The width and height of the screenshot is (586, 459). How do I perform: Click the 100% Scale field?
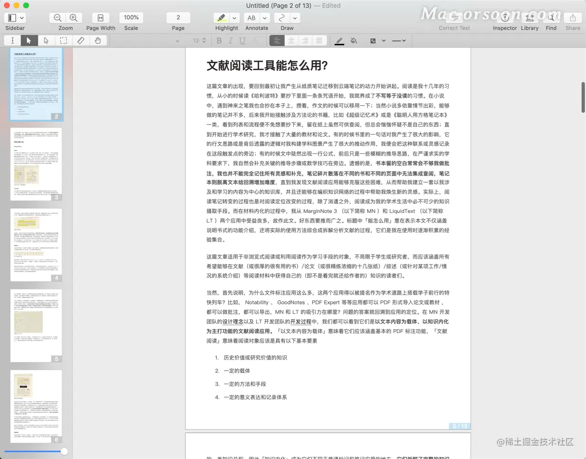click(131, 18)
